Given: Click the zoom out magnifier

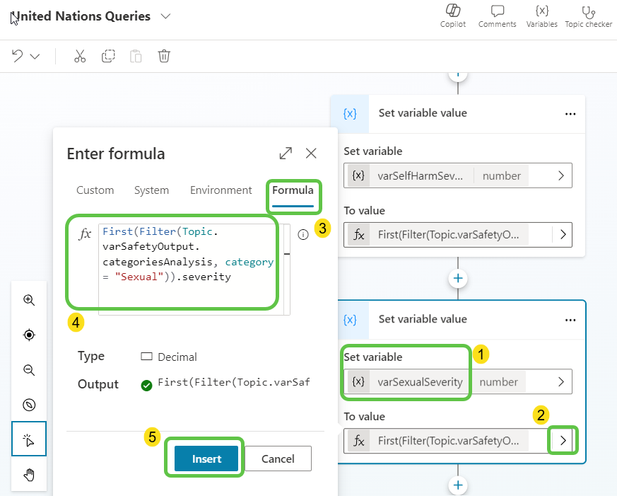Looking at the screenshot, I should (x=29, y=369).
